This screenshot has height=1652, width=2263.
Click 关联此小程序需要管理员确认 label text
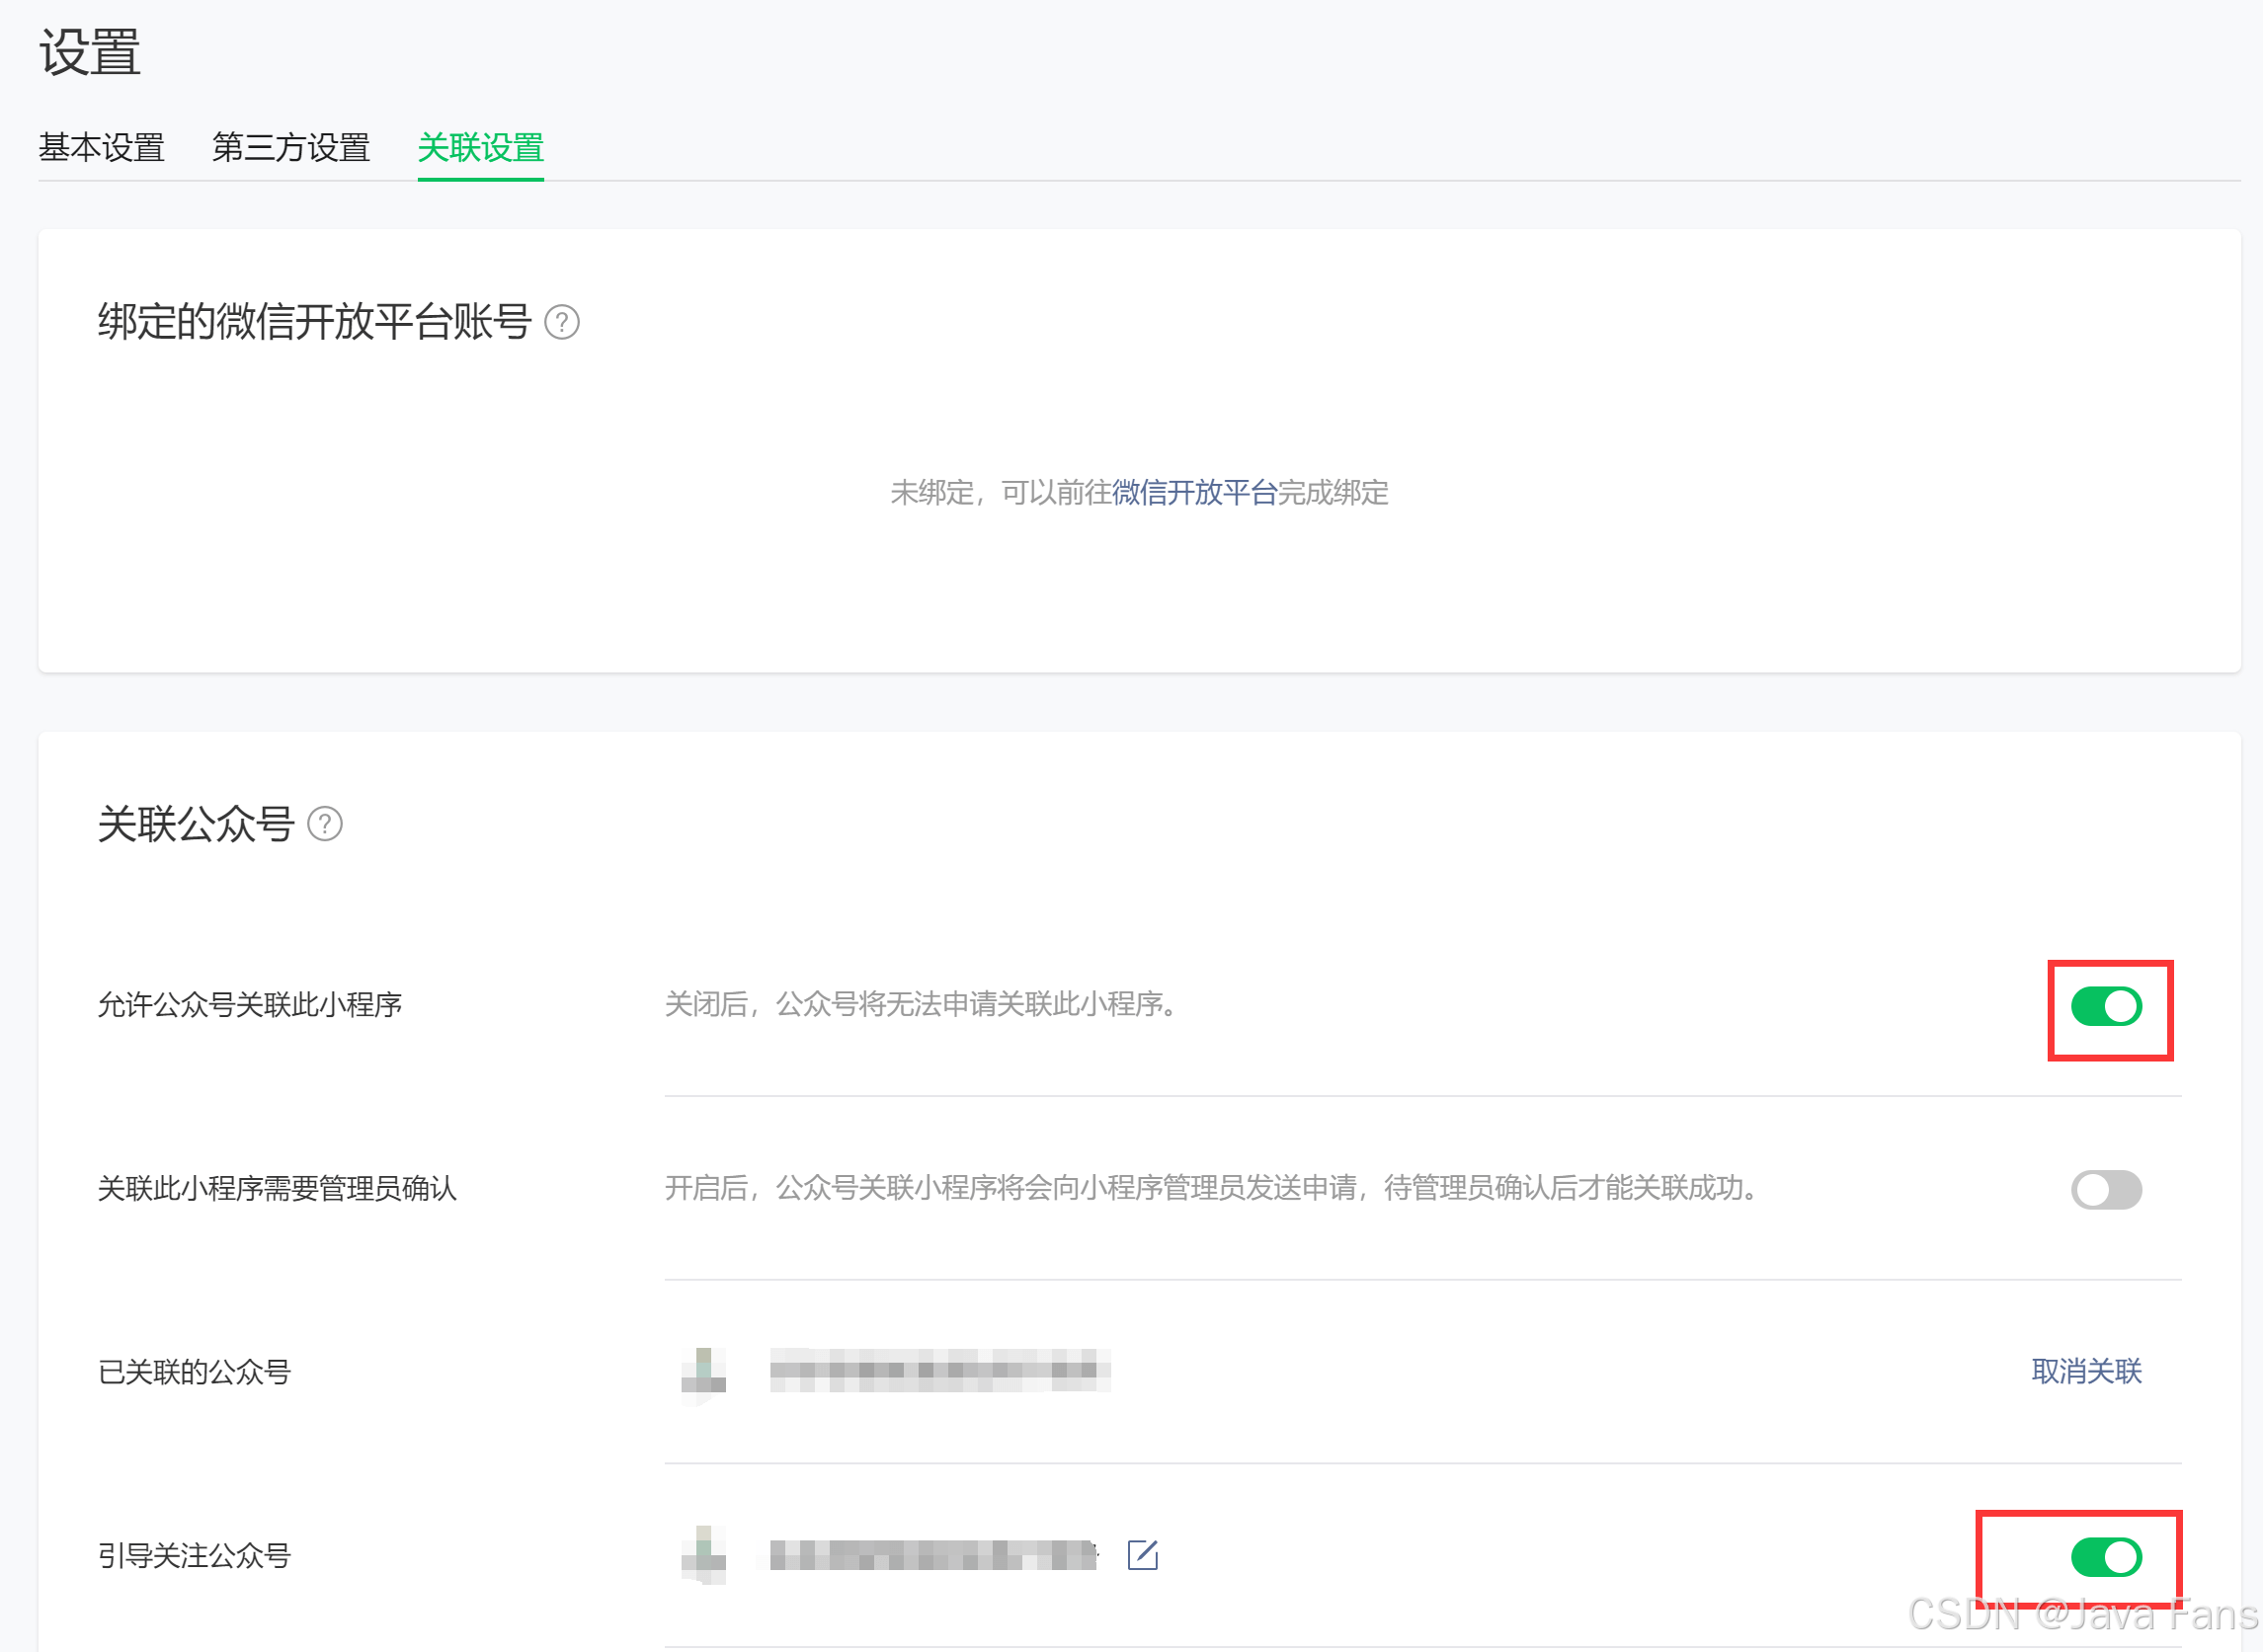278,1188
